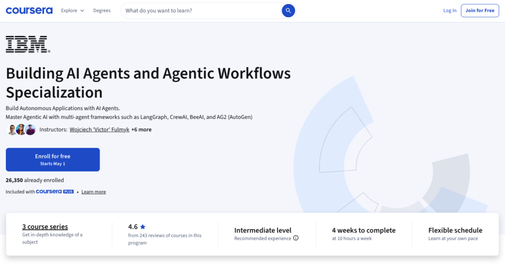
Task: Click the Coursera Plus badge
Action: [55, 191]
